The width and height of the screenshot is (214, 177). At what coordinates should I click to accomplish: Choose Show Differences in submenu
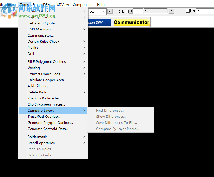121,117
